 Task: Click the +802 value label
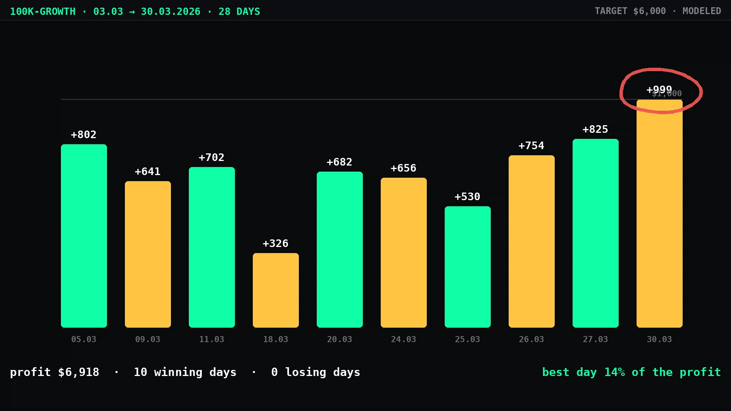(84, 135)
